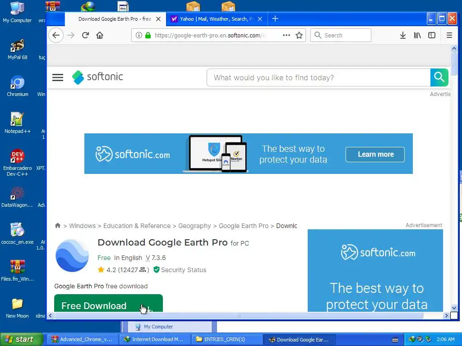Open Notepad++ desktop shortcut
The width and height of the screenshot is (462, 346).
coord(18,123)
